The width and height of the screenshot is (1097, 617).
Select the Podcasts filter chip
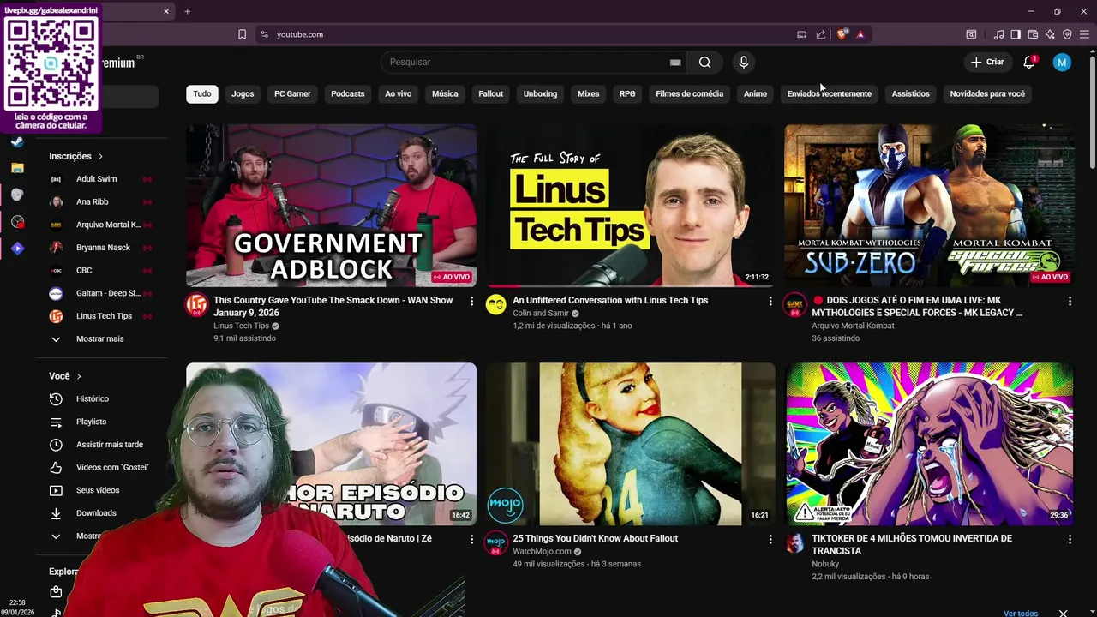coord(347,93)
